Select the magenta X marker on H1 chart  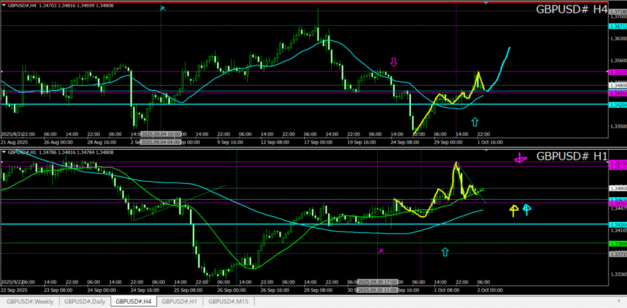pos(381,251)
